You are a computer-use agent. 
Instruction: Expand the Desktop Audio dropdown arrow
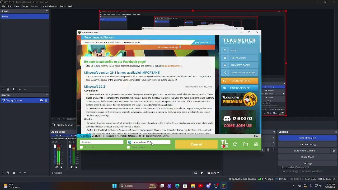pyautogui.click(x=66, y=139)
